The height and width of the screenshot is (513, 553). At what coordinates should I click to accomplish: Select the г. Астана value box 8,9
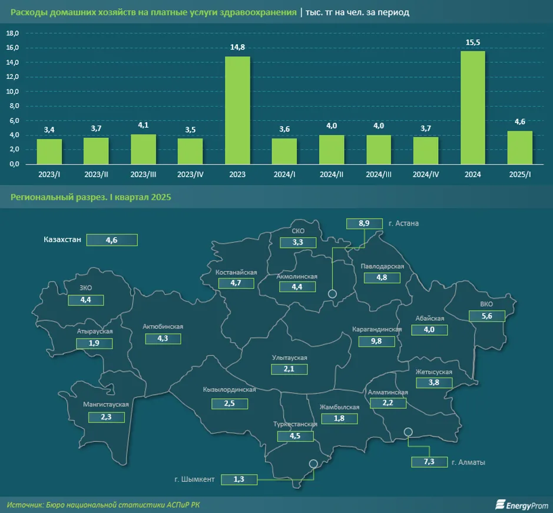coord(364,223)
